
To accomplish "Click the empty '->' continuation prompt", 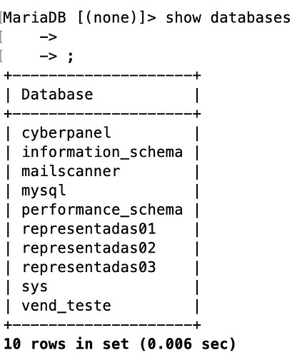I will [48, 37].
